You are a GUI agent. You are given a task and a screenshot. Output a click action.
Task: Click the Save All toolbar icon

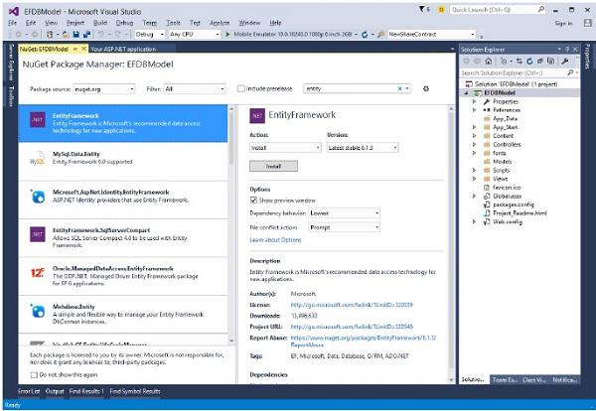coord(86,34)
